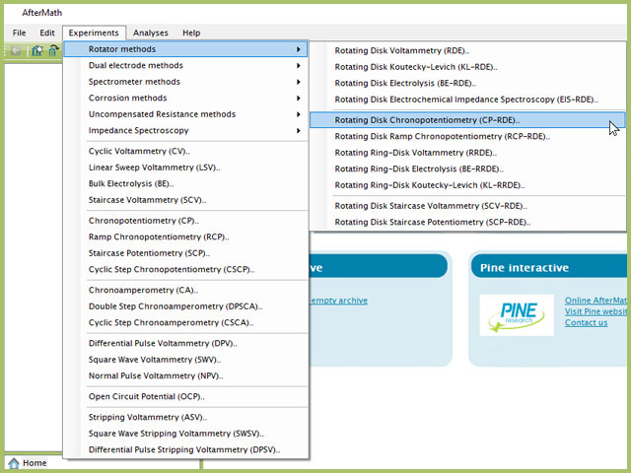This screenshot has width=631, height=473.
Task: Choose Staircase Potentiometry (SCP)
Action: [185, 253]
